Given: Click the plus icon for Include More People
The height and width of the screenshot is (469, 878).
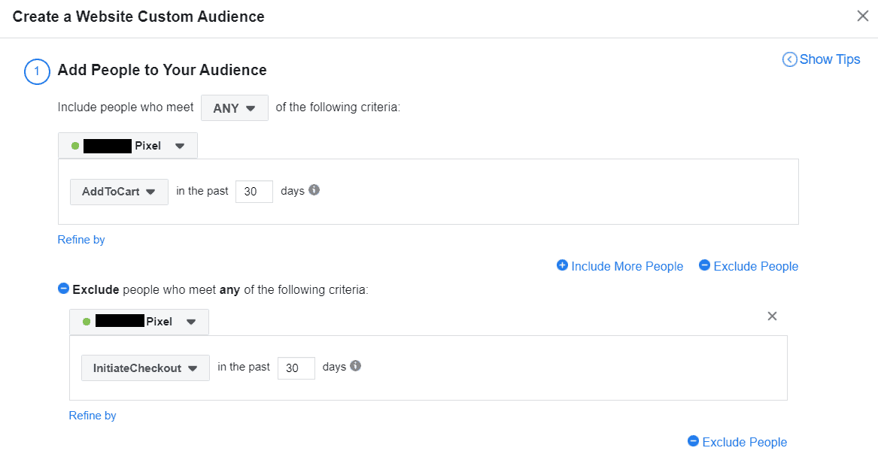Looking at the screenshot, I should (562, 265).
